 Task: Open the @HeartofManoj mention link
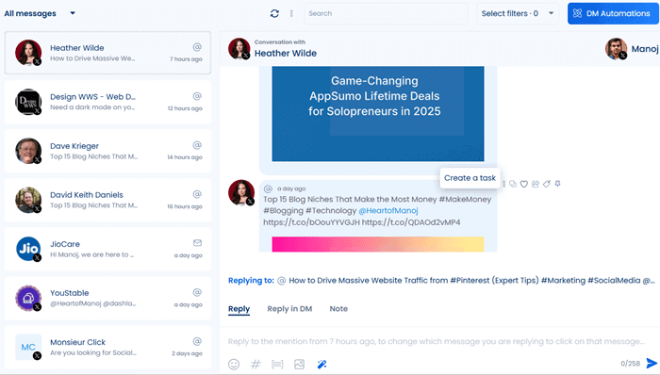pyautogui.click(x=388, y=211)
